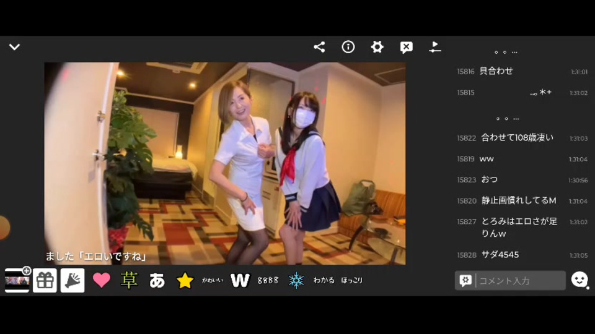
Task: Send the あ reaction
Action: click(x=157, y=281)
